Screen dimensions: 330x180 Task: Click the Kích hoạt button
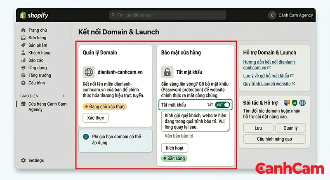(x=174, y=148)
